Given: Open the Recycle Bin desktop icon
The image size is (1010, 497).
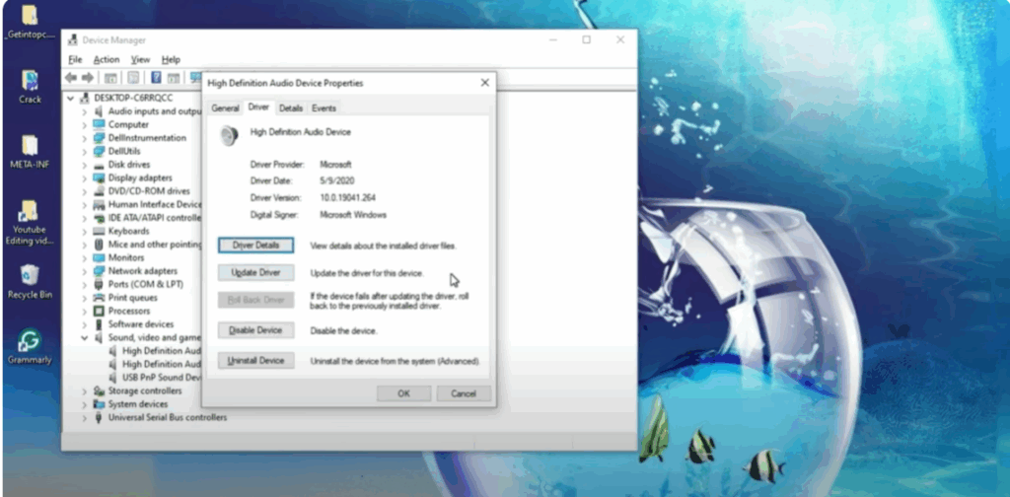Looking at the screenshot, I should click(30, 282).
